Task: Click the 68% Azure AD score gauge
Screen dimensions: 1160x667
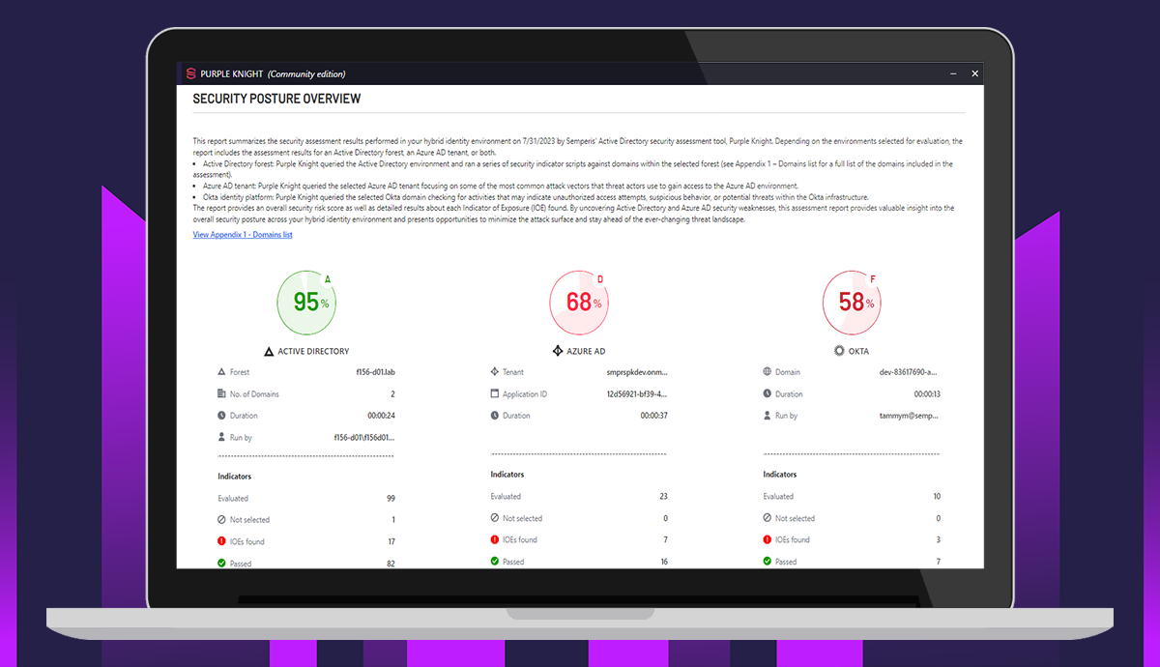Action: tap(579, 302)
